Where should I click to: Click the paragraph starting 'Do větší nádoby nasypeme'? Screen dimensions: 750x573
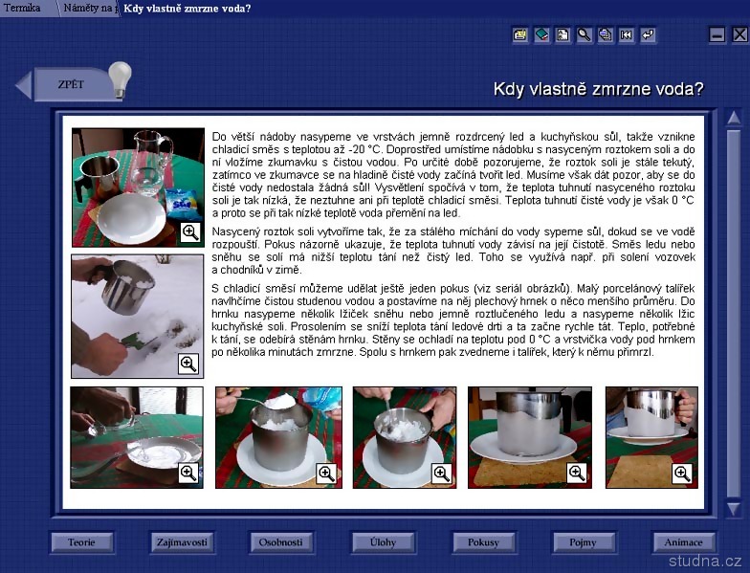(x=453, y=174)
